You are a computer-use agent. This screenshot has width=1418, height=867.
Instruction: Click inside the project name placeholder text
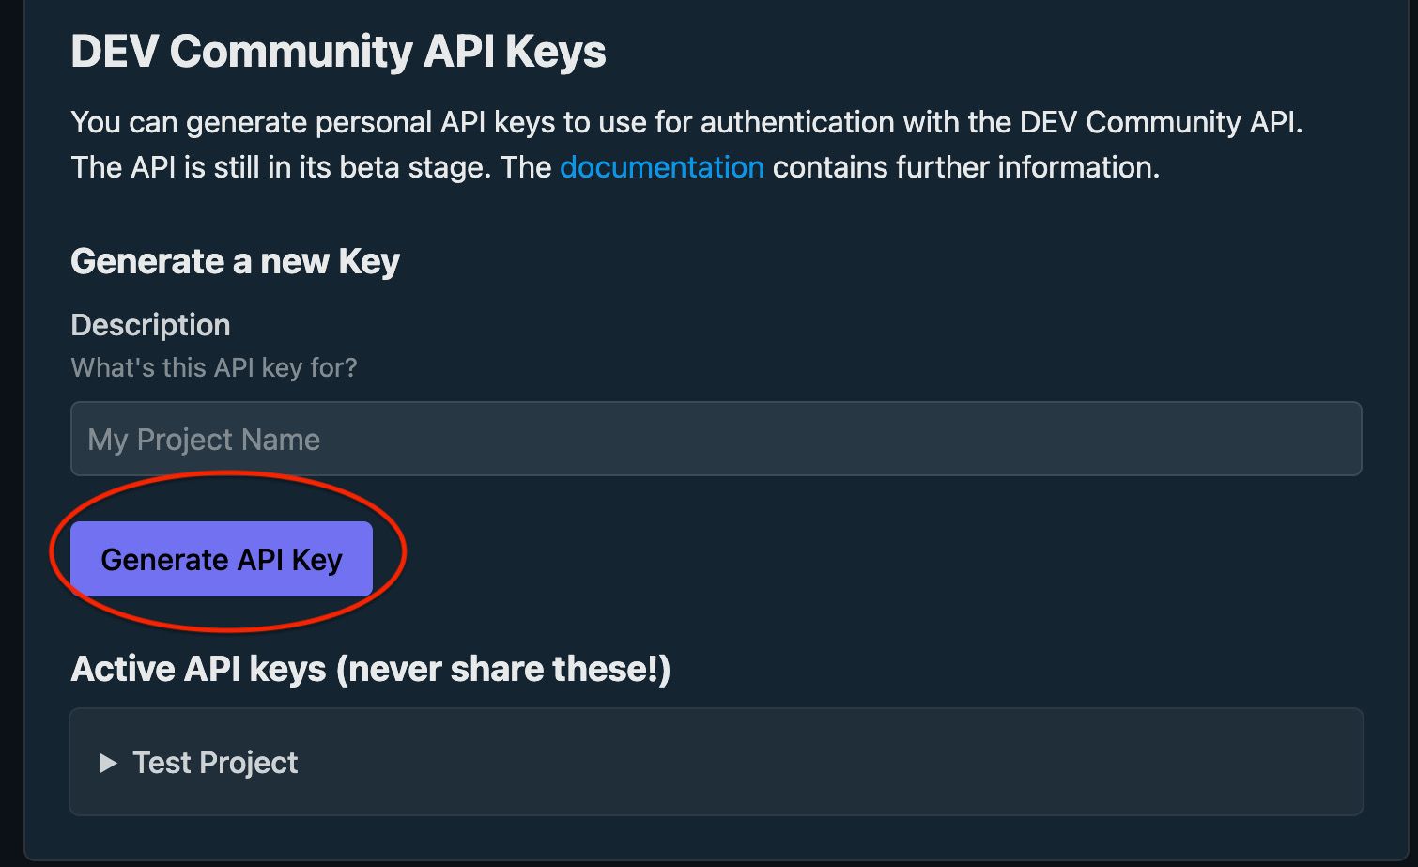(203, 439)
